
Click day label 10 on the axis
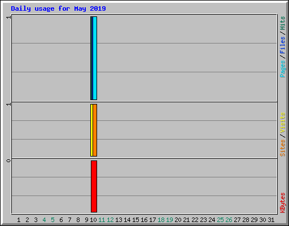93,220
